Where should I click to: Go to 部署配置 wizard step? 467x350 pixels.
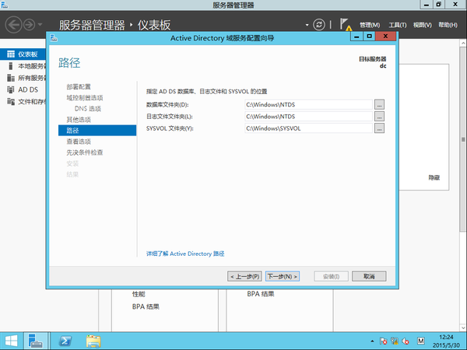pyautogui.click(x=79, y=87)
